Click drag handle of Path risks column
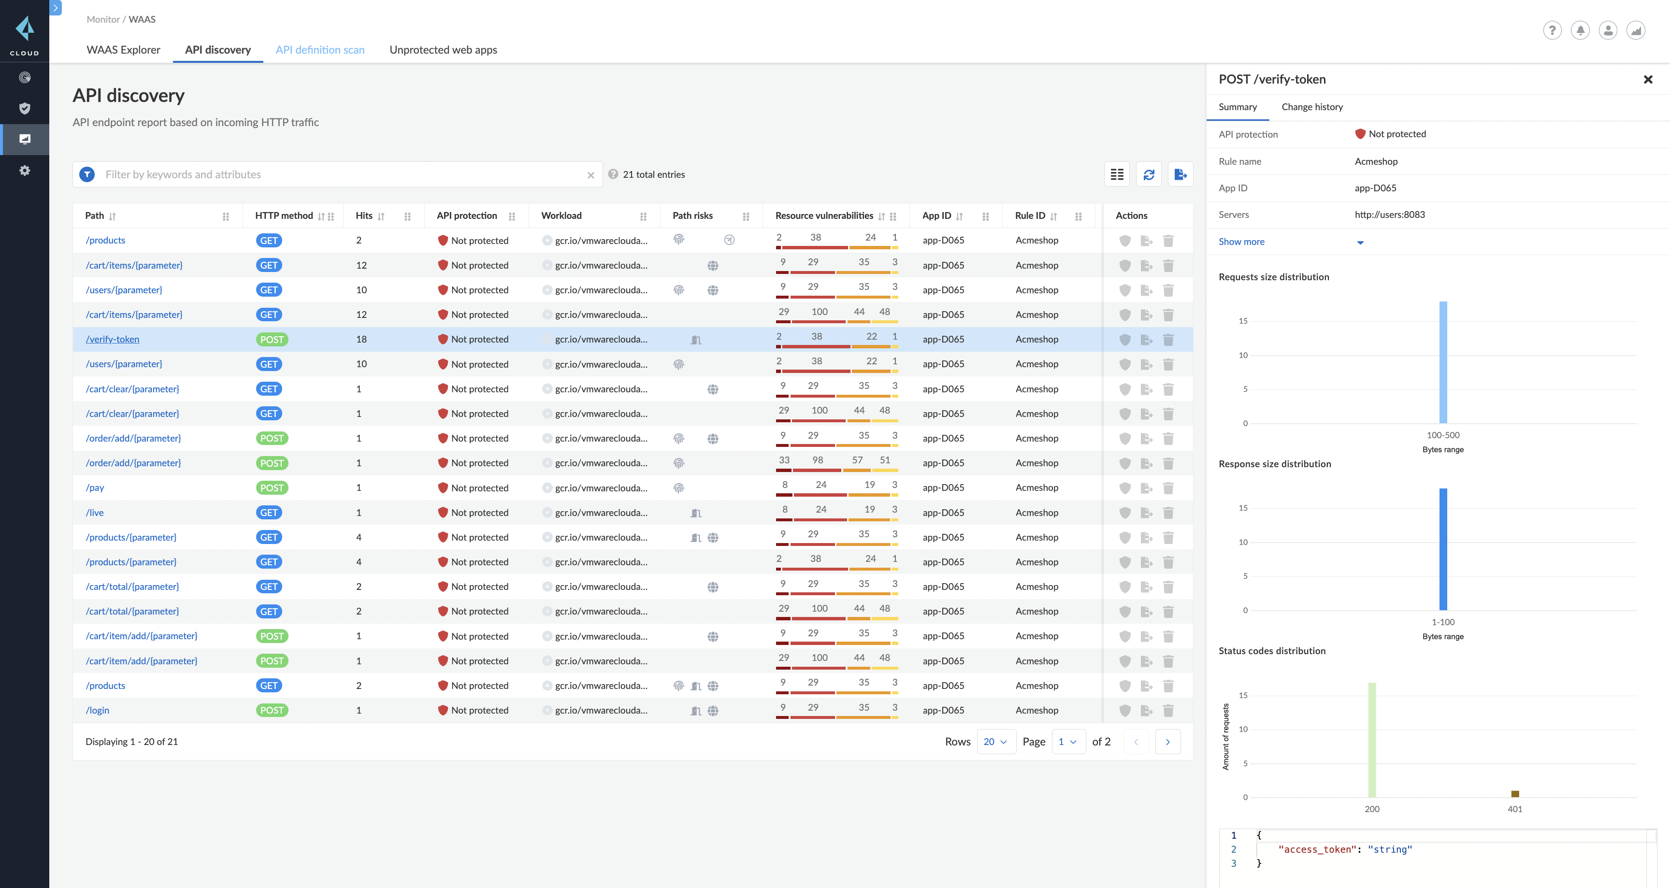Image resolution: width=1670 pixels, height=888 pixels. click(x=746, y=216)
